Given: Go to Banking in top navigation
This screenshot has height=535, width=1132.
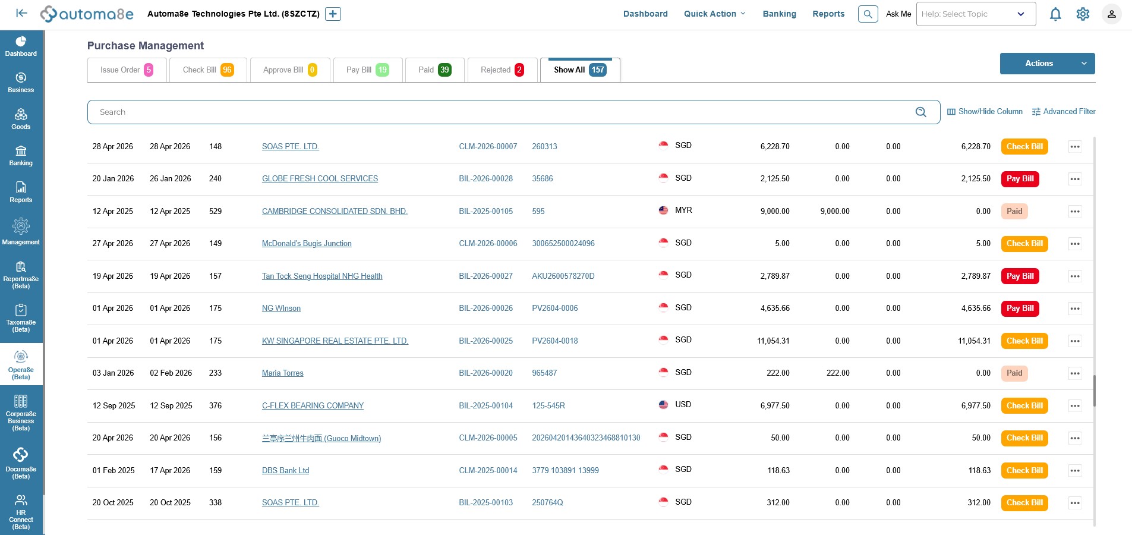Looking at the screenshot, I should pyautogui.click(x=779, y=14).
